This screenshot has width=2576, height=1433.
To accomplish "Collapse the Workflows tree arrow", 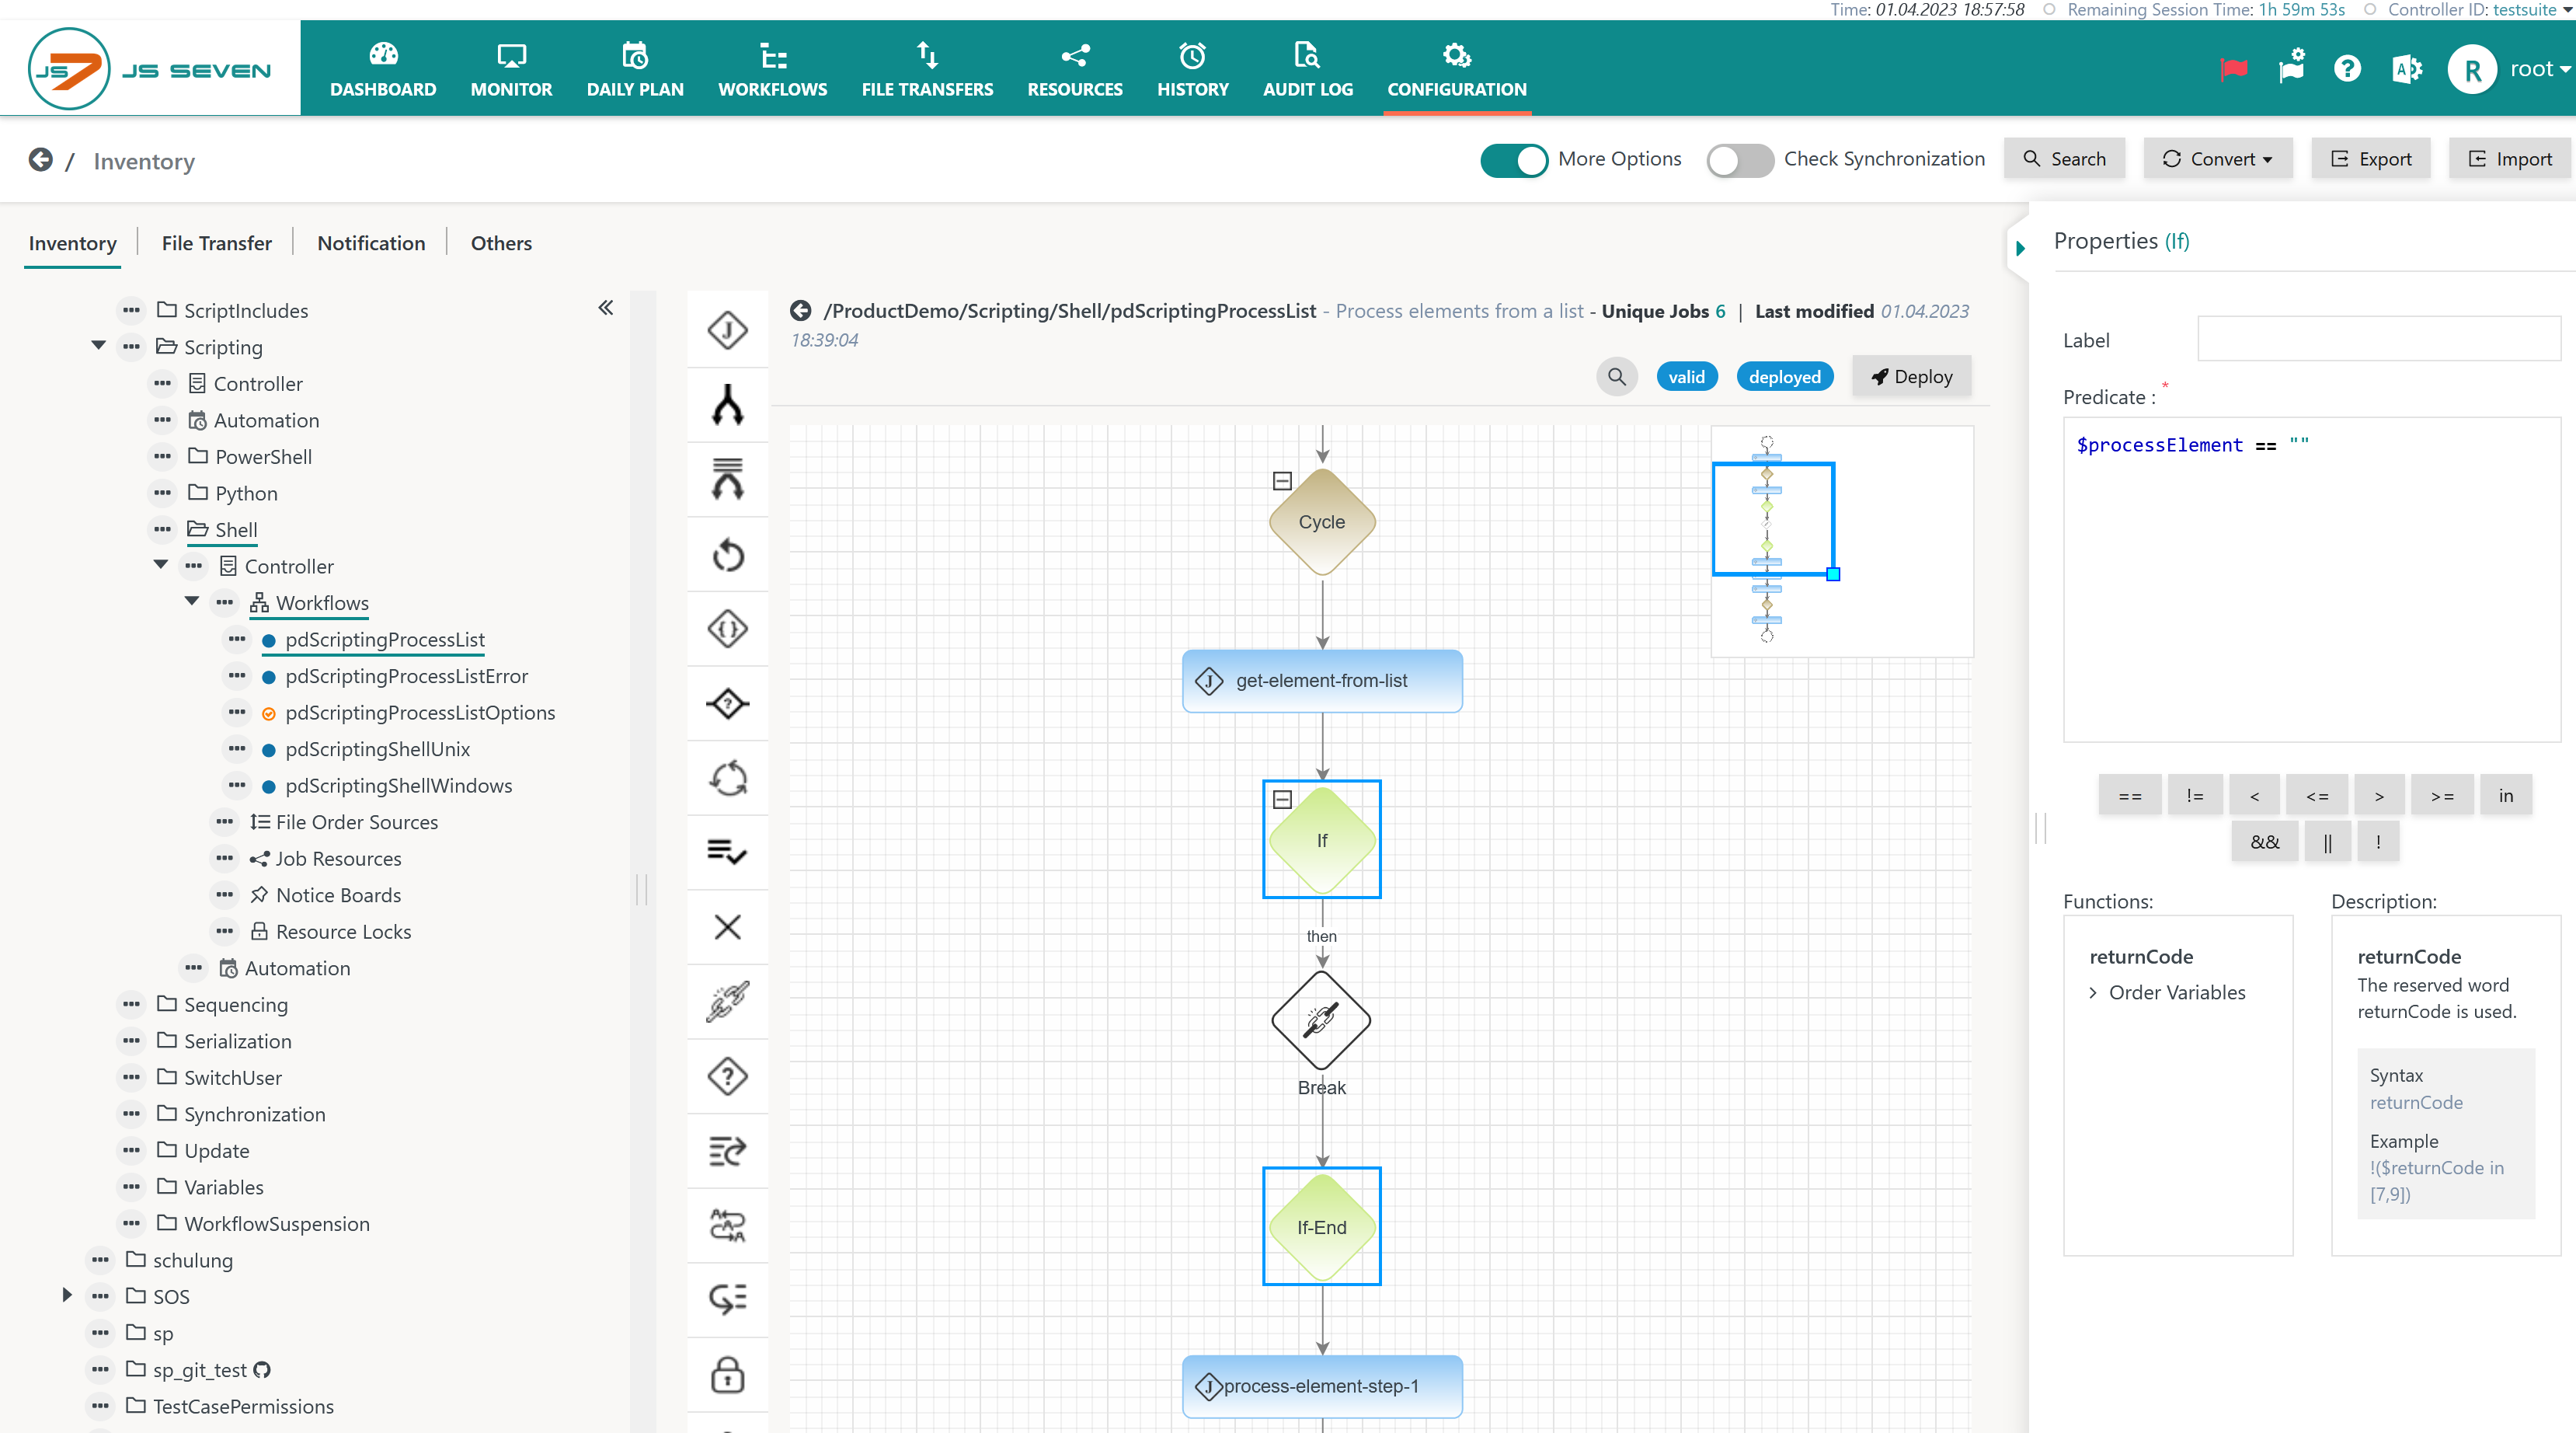I will (x=191, y=601).
